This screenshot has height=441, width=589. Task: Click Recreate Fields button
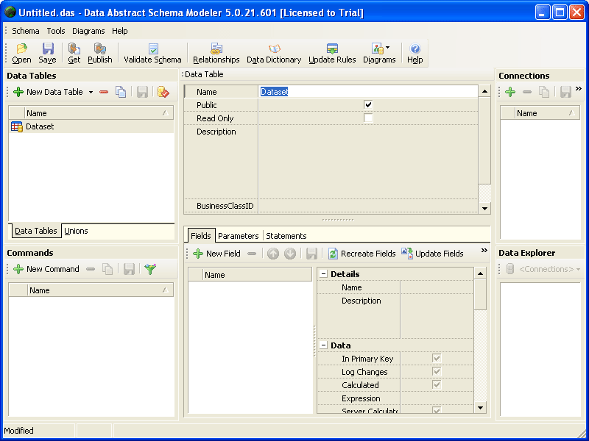(362, 254)
